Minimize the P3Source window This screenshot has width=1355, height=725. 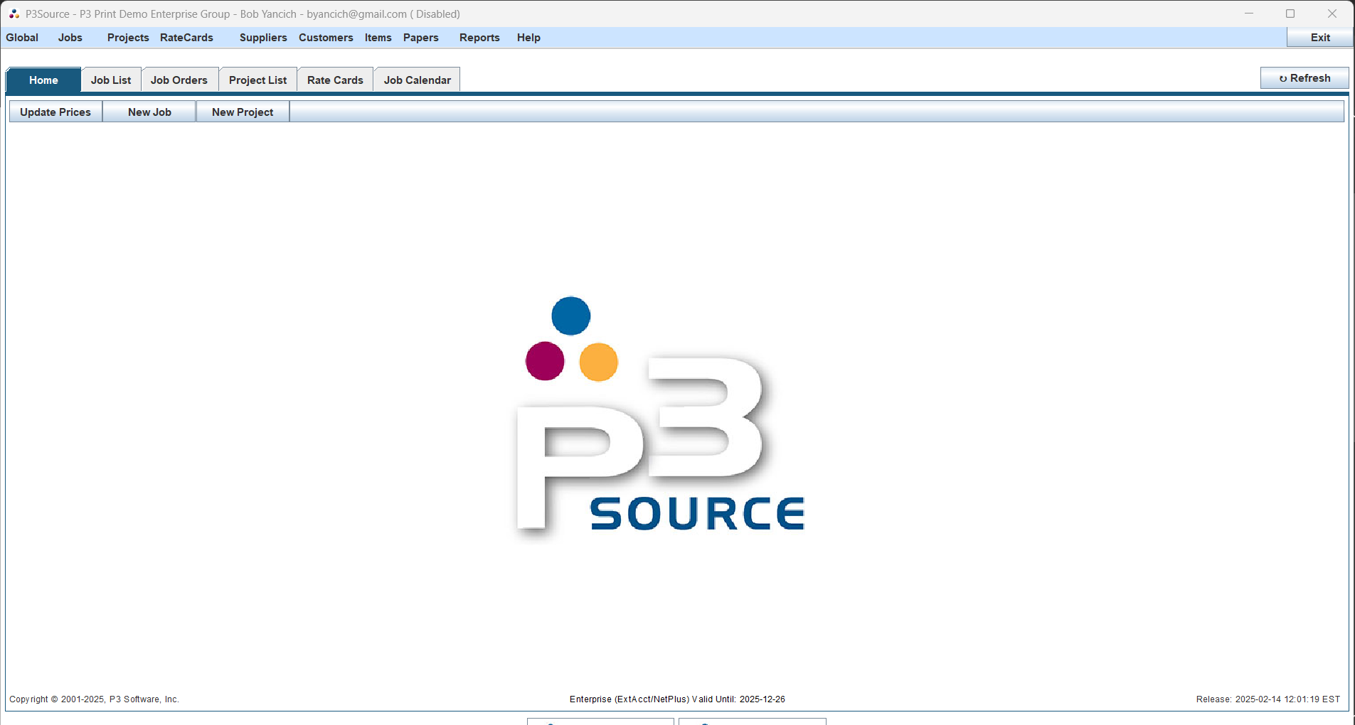tap(1249, 14)
